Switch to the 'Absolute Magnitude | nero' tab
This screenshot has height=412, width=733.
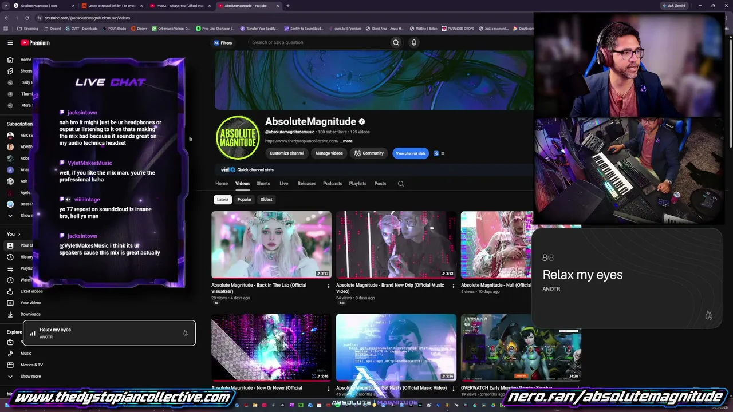click(x=44, y=6)
